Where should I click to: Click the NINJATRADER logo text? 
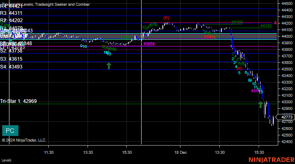[272, 160]
